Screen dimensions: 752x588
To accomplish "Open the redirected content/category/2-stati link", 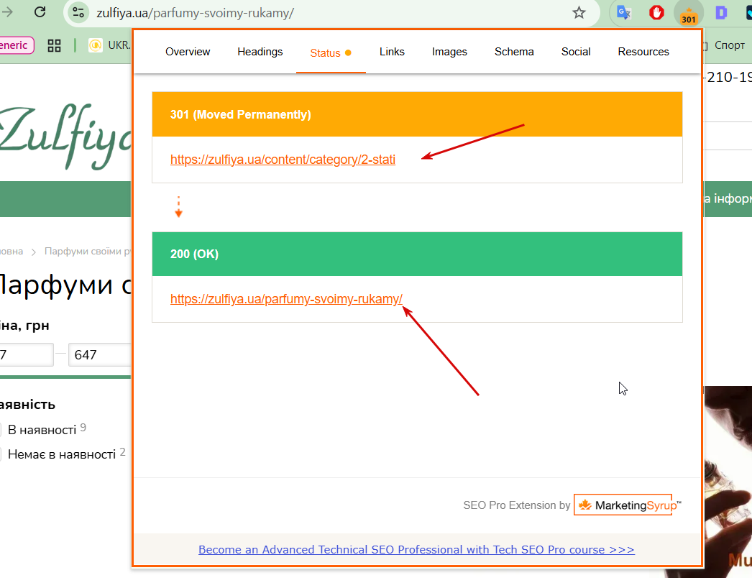I will pyautogui.click(x=283, y=160).
